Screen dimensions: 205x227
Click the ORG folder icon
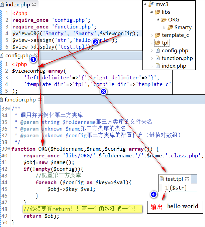[x=164, y=20]
